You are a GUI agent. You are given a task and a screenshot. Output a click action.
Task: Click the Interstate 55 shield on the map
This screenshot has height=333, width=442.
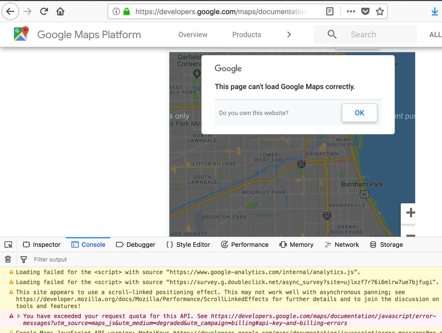[302, 164]
